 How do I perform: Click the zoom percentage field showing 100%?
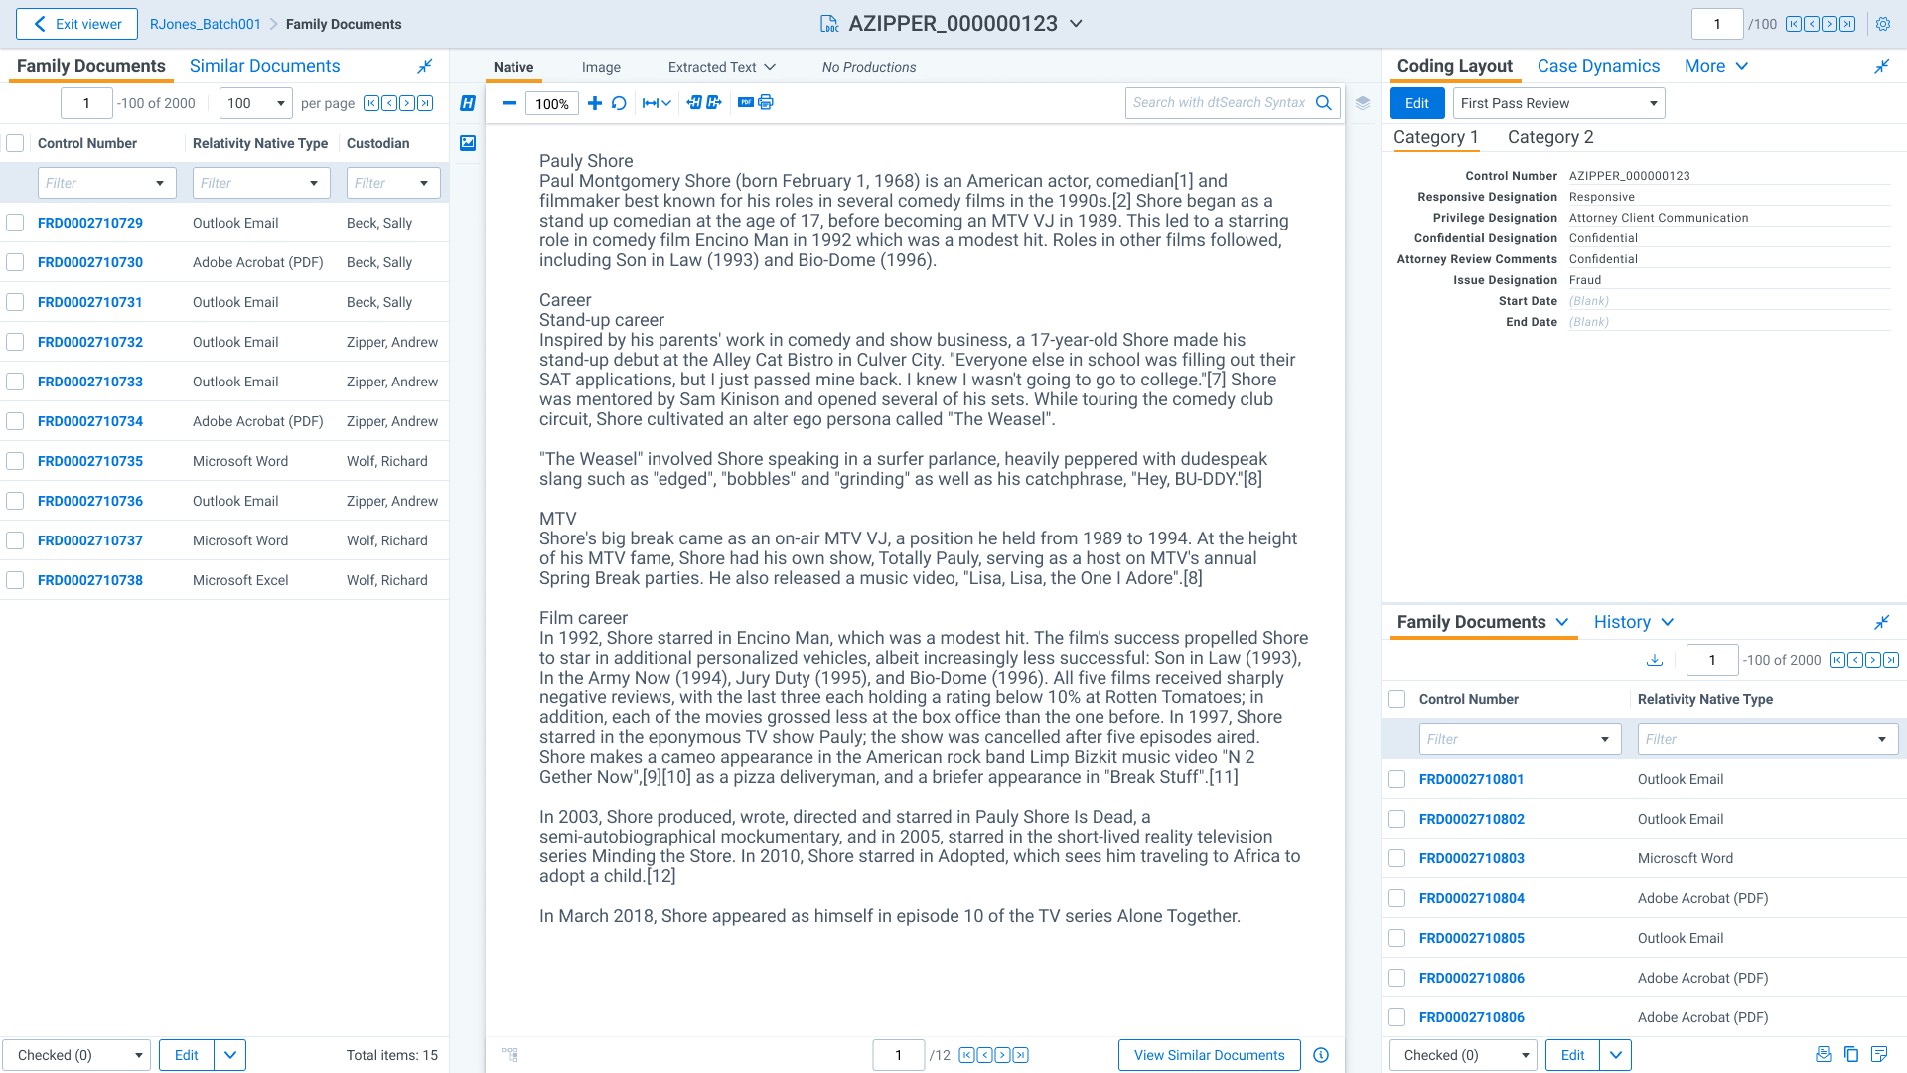[552, 104]
